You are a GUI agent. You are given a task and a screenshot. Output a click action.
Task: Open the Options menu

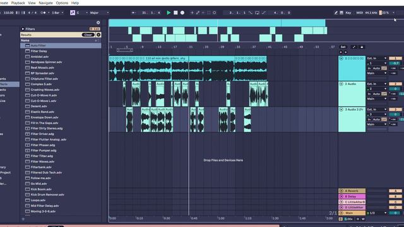pyautogui.click(x=62, y=3)
